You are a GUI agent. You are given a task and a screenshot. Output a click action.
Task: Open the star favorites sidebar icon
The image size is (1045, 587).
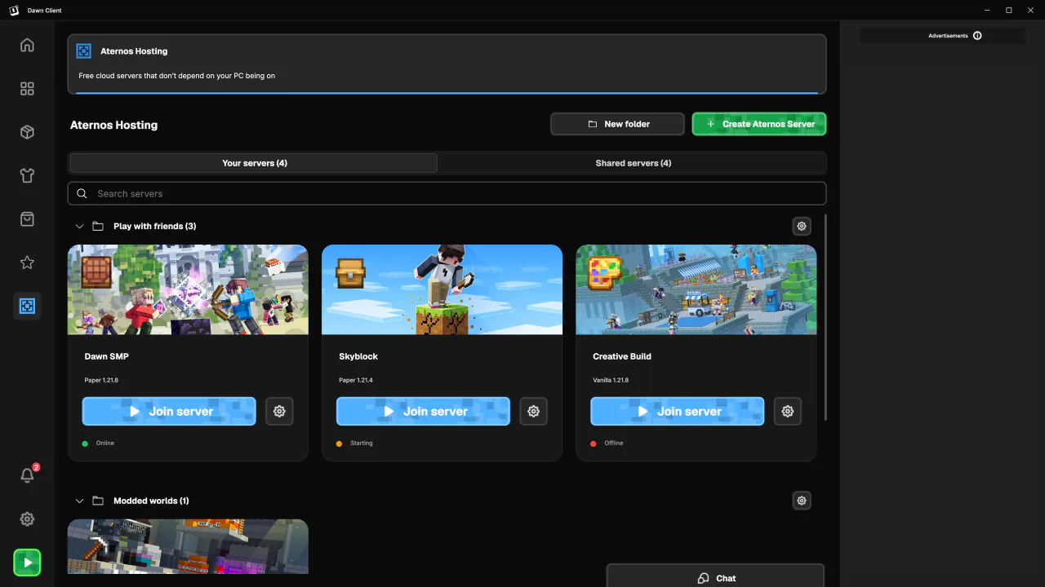point(27,263)
